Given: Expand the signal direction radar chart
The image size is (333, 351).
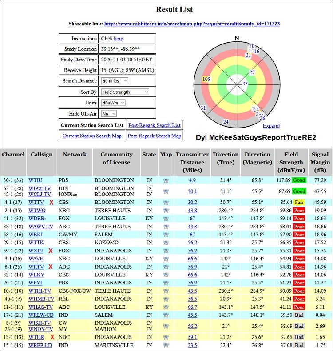Looking at the screenshot, I should coord(271,126).
